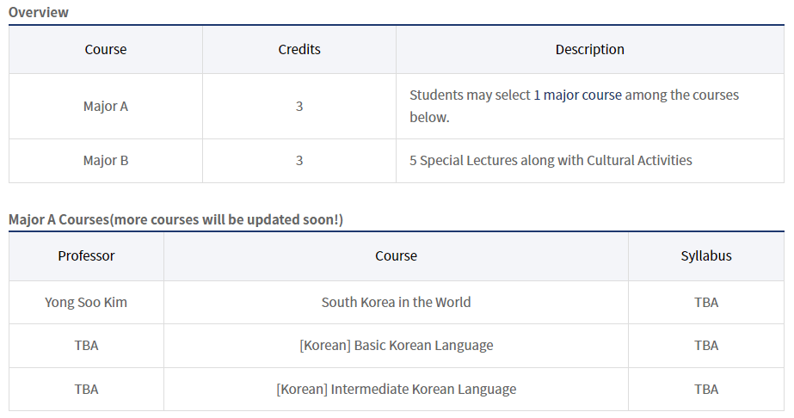Click the credits value for Major A
Viewport: 794px width, 418px height.
pos(299,107)
